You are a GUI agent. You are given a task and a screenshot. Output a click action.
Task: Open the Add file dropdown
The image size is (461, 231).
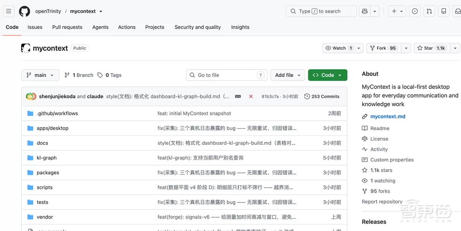point(288,75)
